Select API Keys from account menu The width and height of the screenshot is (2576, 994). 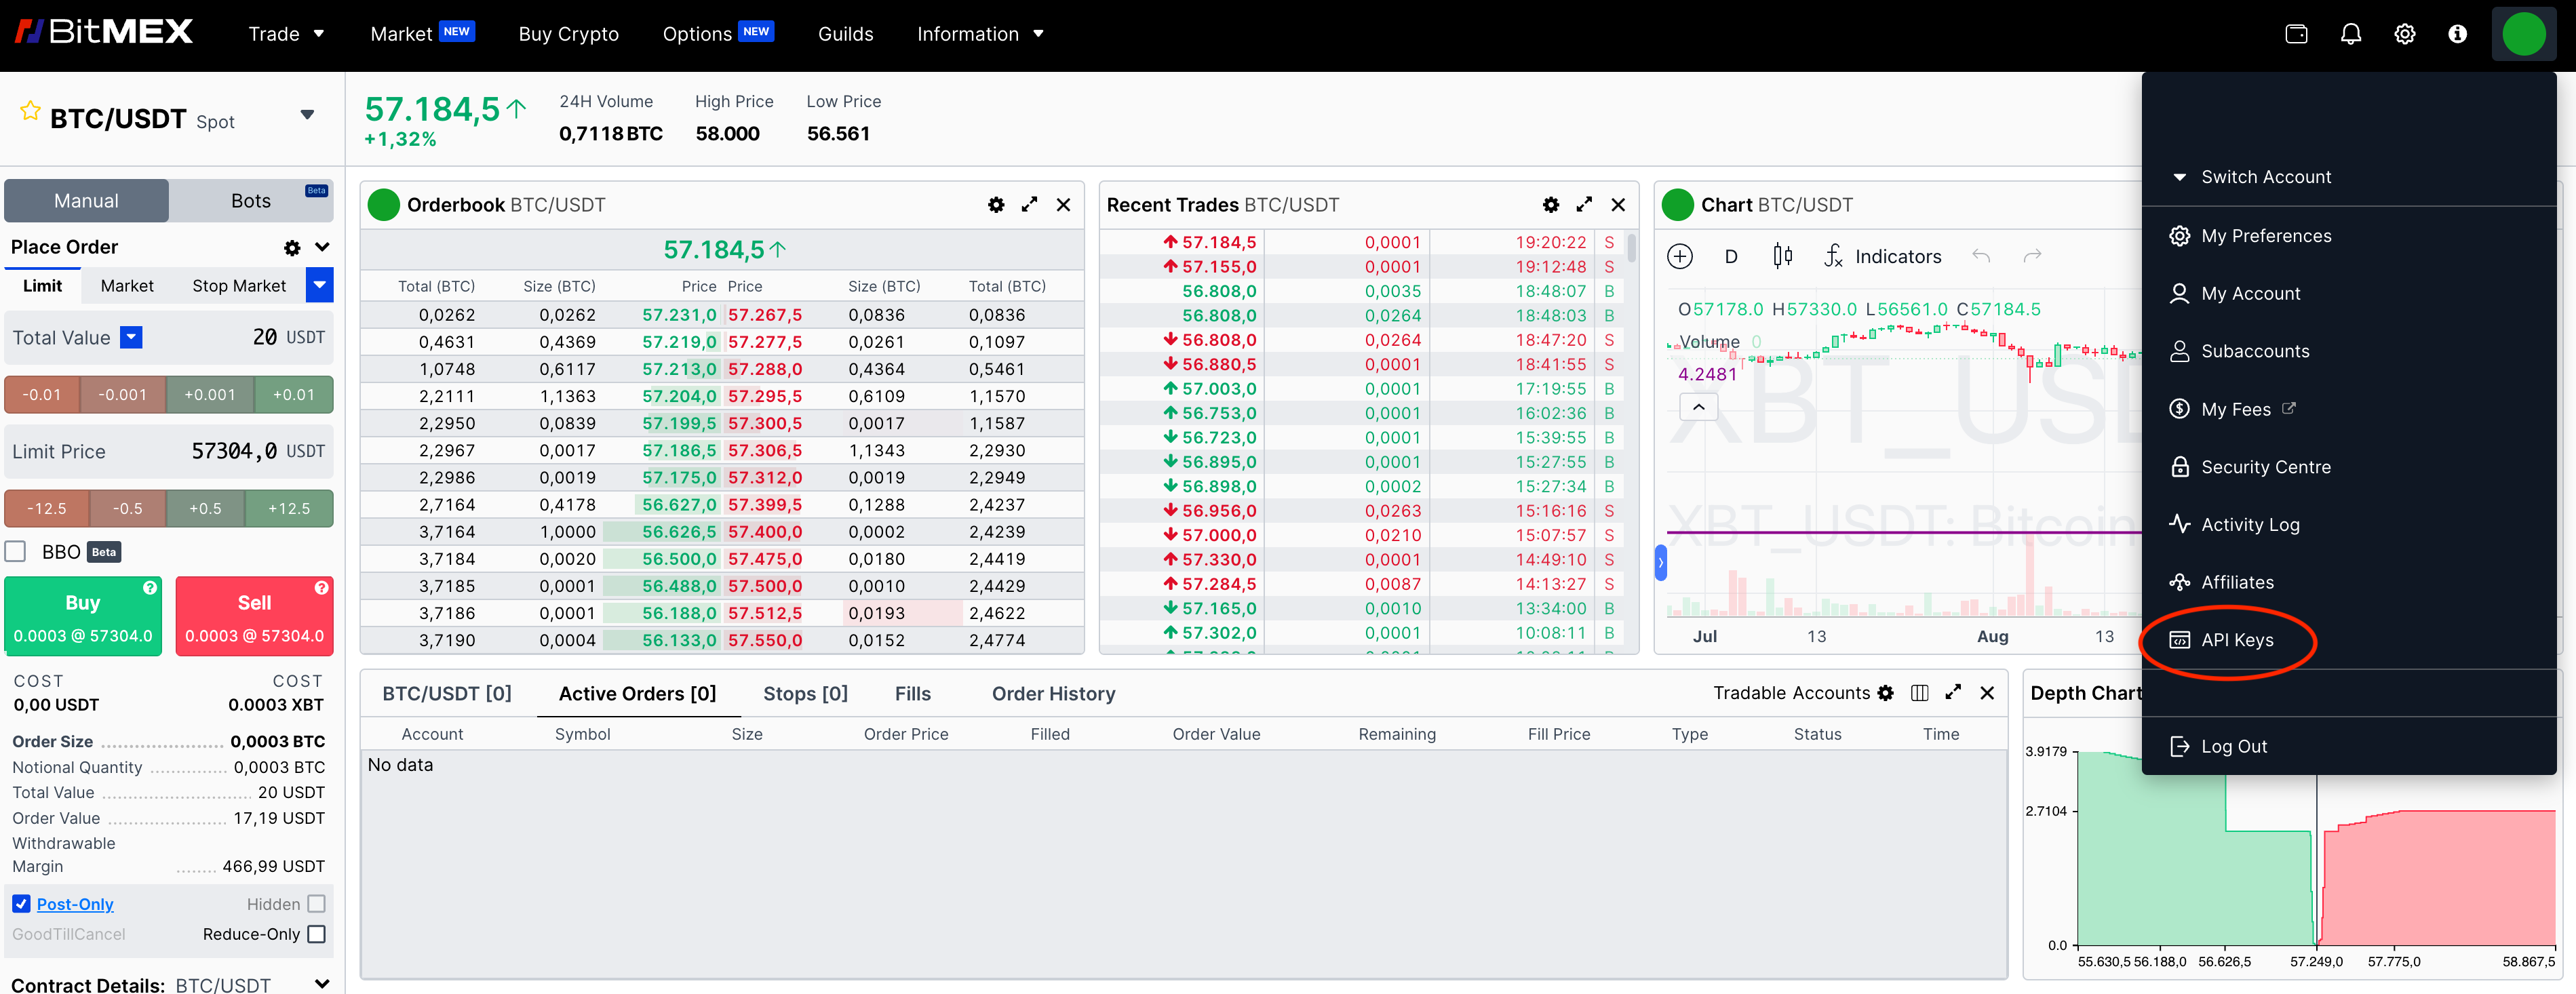click(2236, 640)
